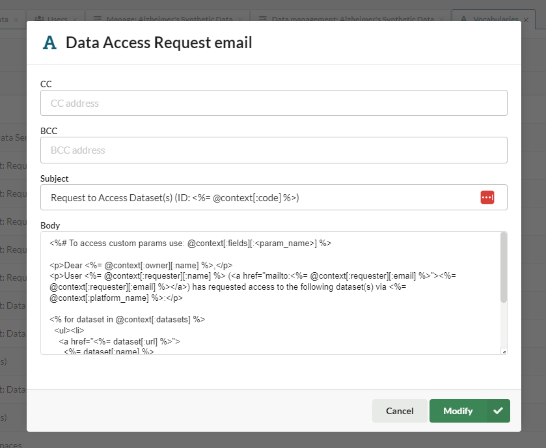
Task: Select the Vocabularies tab
Action: tap(495, 20)
